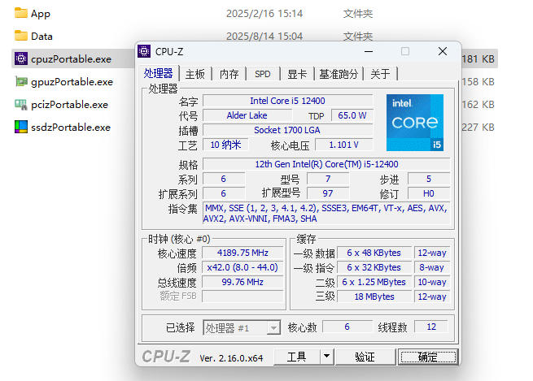Click the 步进 value 5
Screen dimensions: 533x381
[429, 179]
